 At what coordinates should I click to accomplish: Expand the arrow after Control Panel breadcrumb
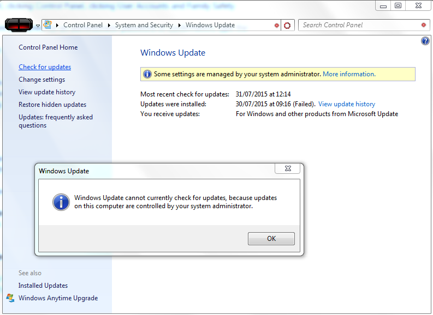(109, 26)
